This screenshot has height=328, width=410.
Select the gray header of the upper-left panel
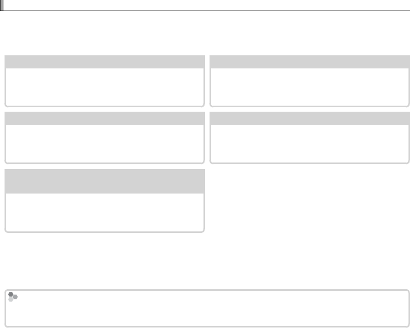(x=105, y=62)
